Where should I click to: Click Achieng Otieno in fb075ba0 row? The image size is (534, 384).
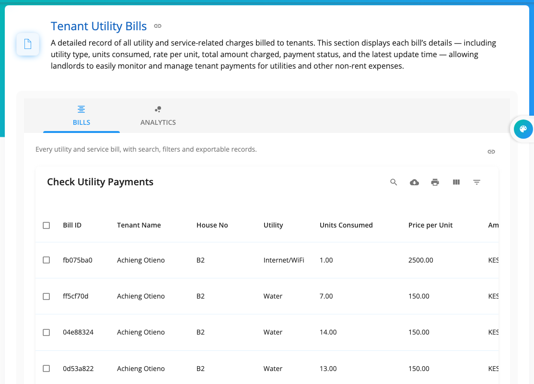click(140, 260)
